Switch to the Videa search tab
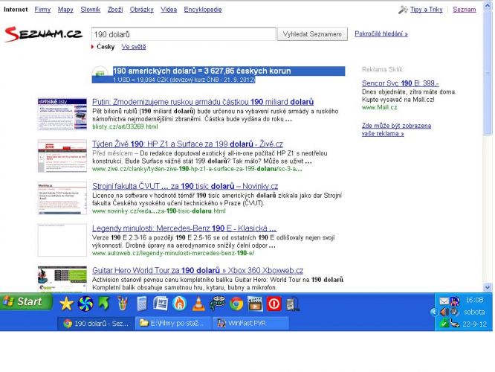 click(169, 10)
